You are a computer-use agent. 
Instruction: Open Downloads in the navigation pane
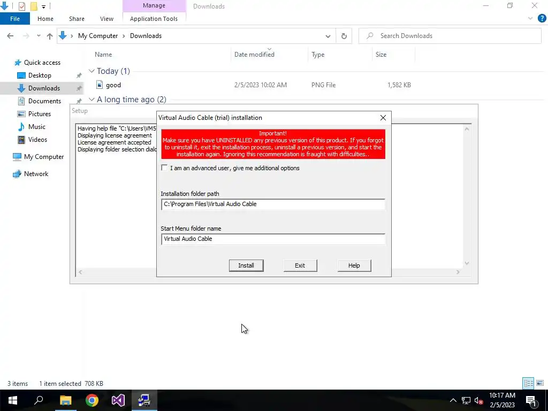point(44,88)
